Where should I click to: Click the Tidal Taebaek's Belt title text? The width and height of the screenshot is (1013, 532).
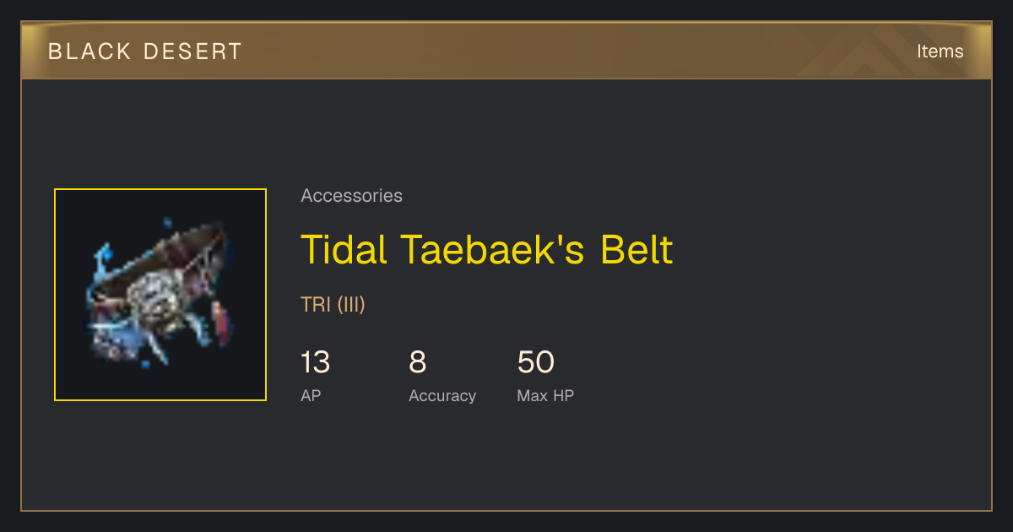point(487,249)
